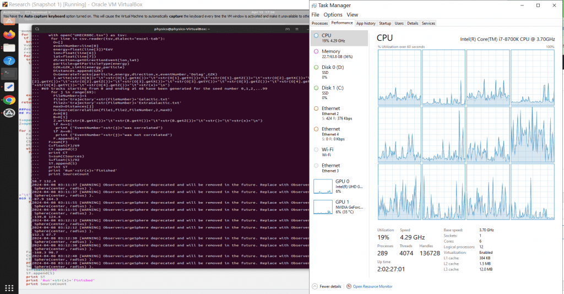
Task: Select the Disk 1 (C:) circle icon
Action: click(316, 88)
